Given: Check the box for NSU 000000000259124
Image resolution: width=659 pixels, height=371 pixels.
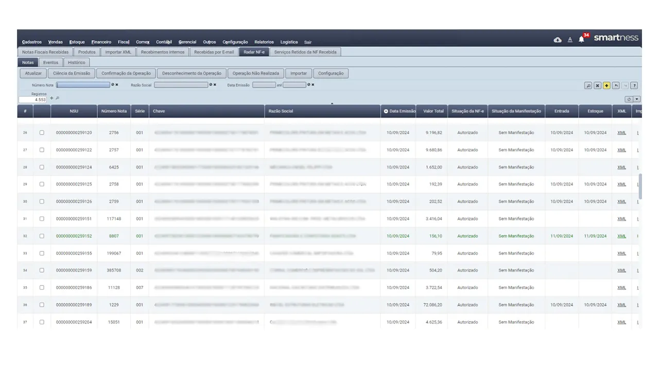Looking at the screenshot, I should click(x=42, y=167).
